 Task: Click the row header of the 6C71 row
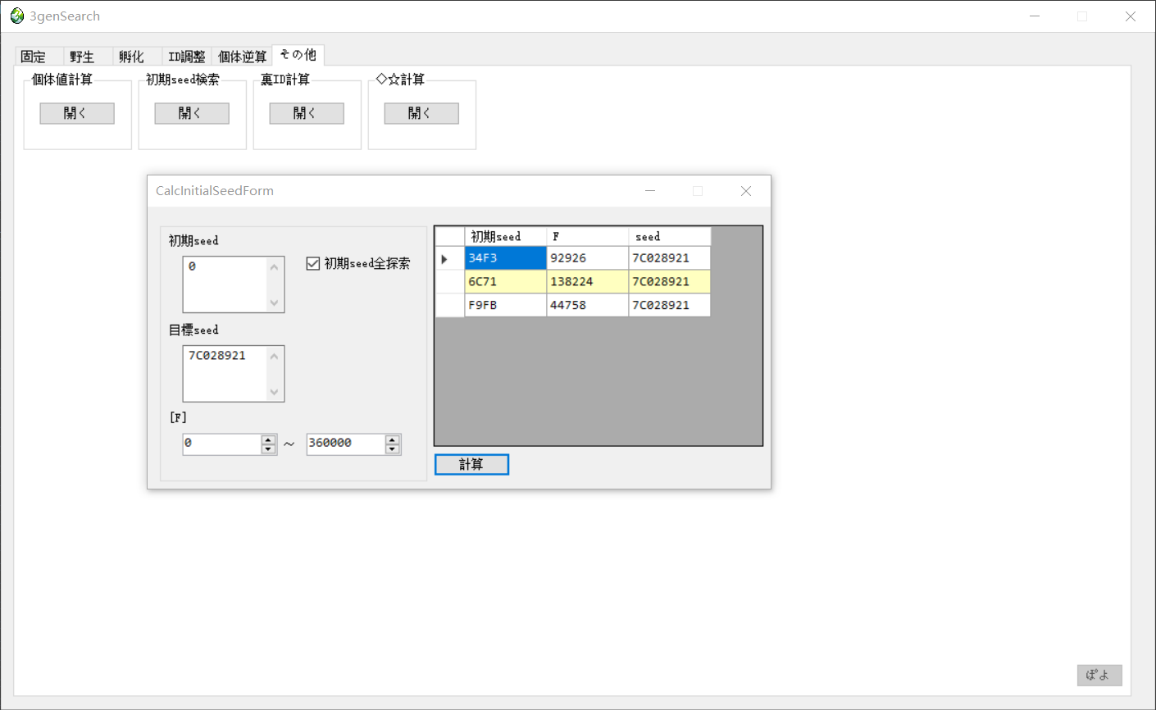[450, 281]
